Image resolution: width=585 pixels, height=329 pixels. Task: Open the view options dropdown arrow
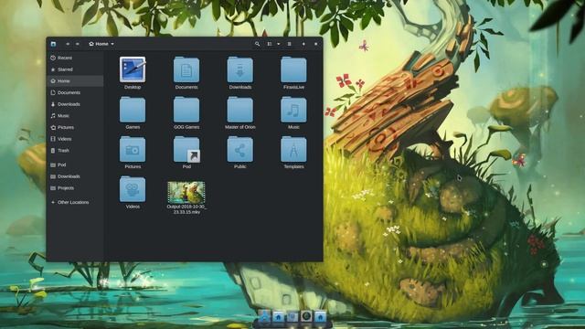278,44
